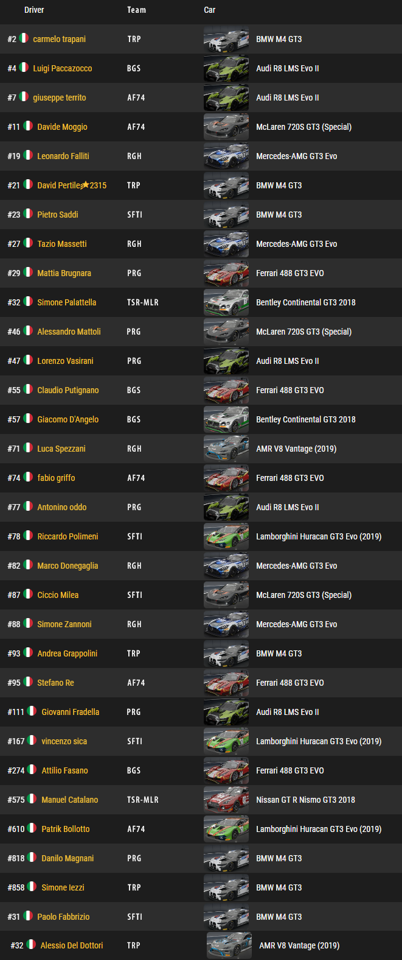Click the AMR V8 Vantage thumbnail for Luca Spezzani
The height and width of the screenshot is (960, 402).
tap(226, 449)
